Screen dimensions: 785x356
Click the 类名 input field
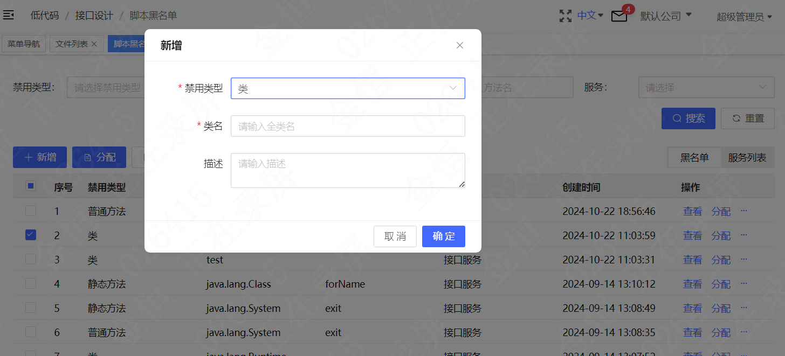pyautogui.click(x=348, y=126)
